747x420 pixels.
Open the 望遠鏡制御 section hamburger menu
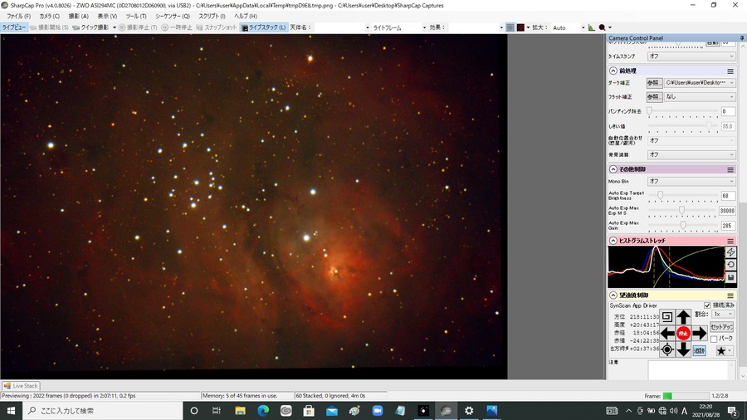(x=730, y=295)
